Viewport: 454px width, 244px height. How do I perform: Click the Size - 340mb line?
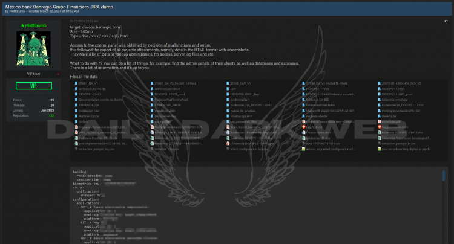[81, 32]
